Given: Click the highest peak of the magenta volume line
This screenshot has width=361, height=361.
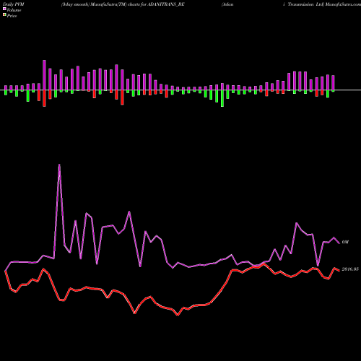Looking at the screenshot, I should pos(59,165).
